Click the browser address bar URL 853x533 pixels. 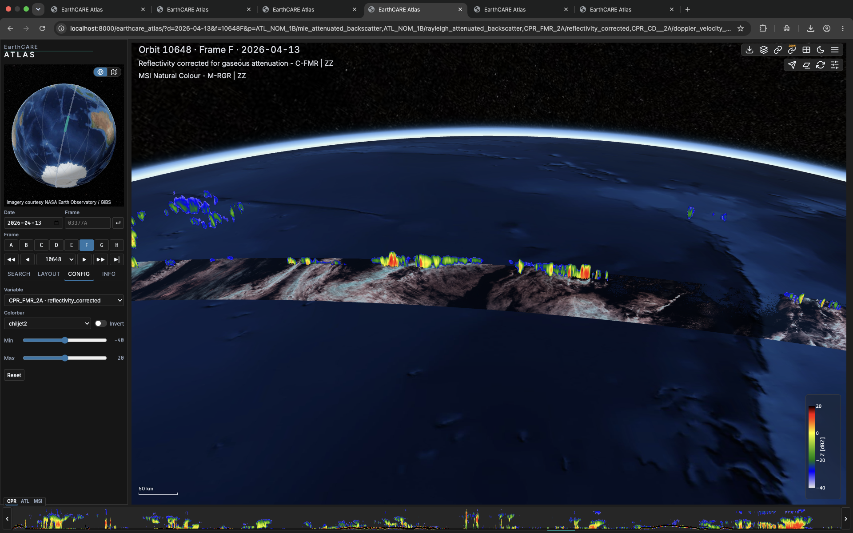coord(400,28)
